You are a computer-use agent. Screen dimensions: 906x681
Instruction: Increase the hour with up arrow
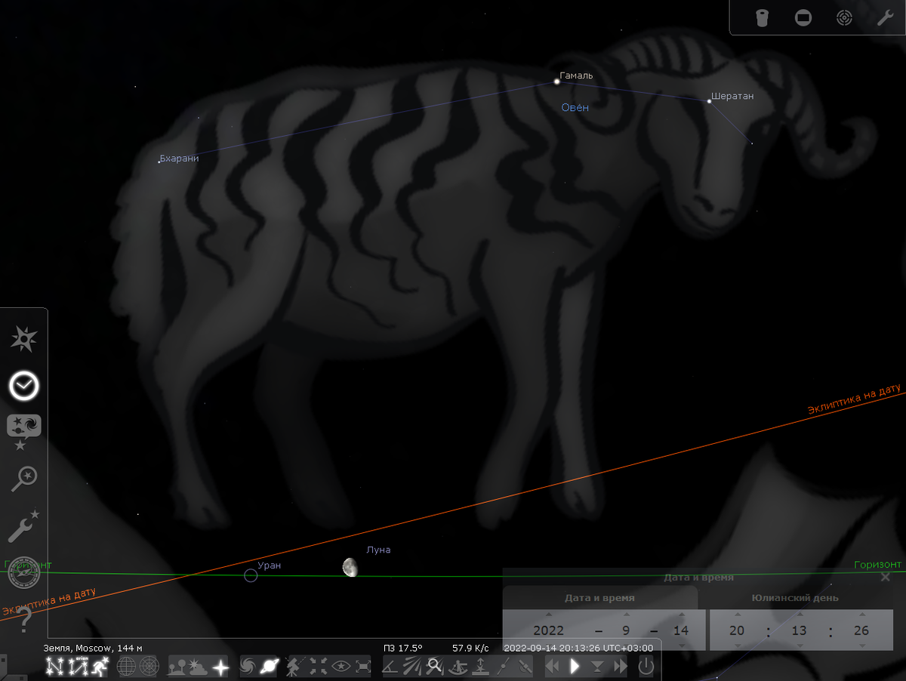pyautogui.click(x=737, y=615)
